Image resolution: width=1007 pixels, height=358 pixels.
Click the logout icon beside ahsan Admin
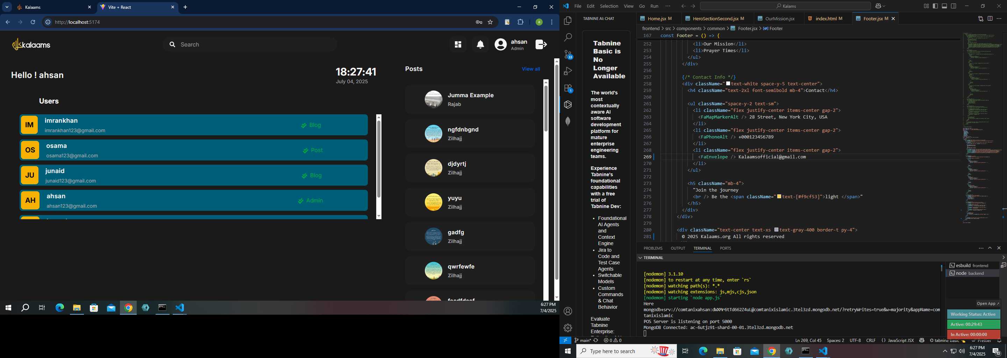click(x=541, y=44)
